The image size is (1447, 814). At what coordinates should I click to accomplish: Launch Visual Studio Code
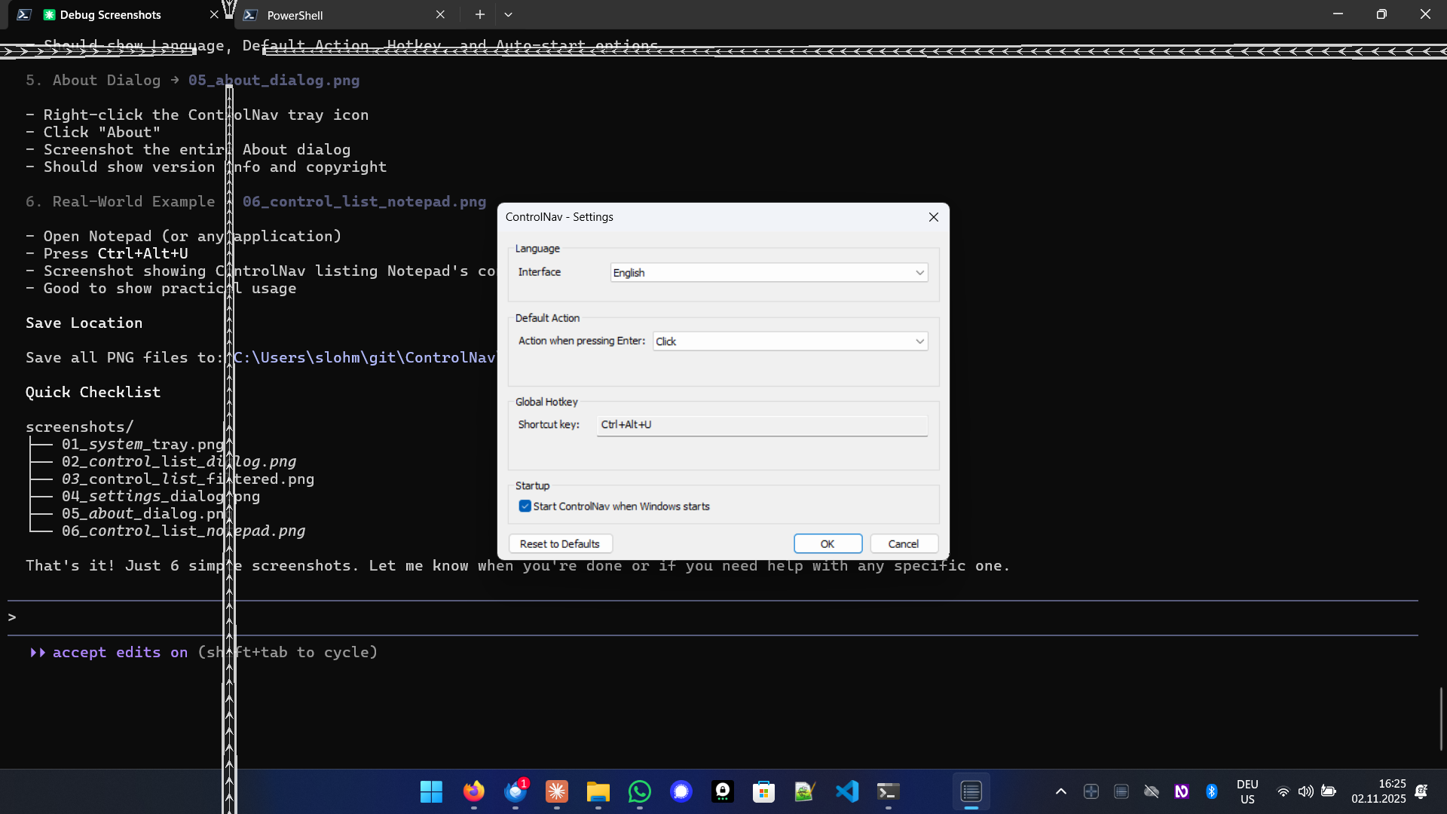(x=847, y=791)
